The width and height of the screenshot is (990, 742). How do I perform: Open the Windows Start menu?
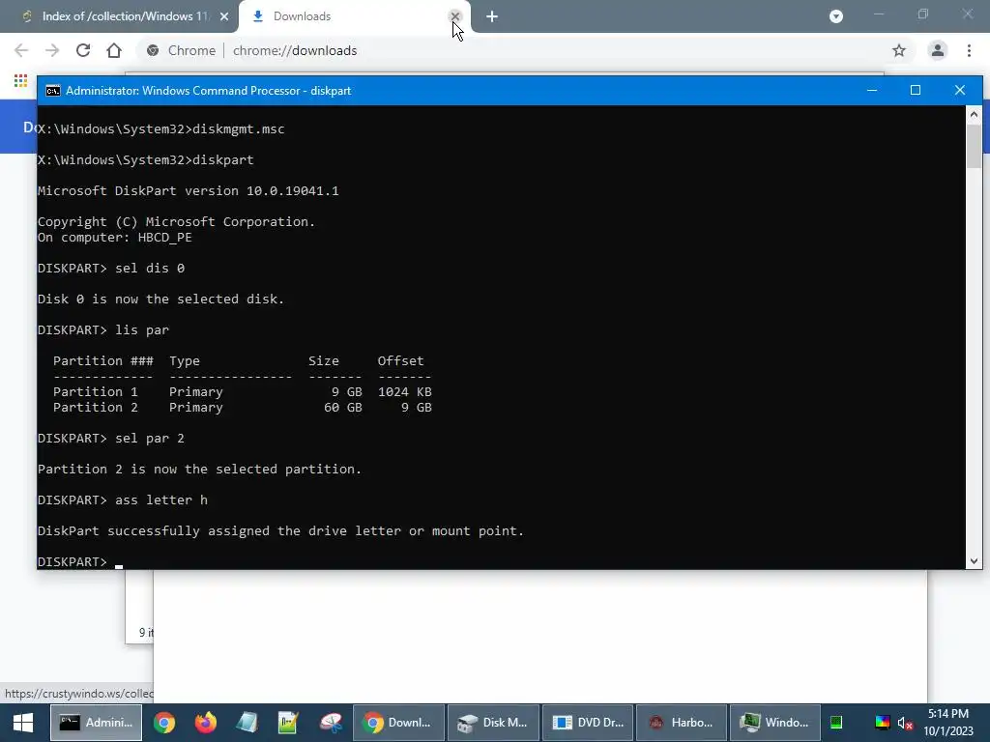pyautogui.click(x=23, y=723)
